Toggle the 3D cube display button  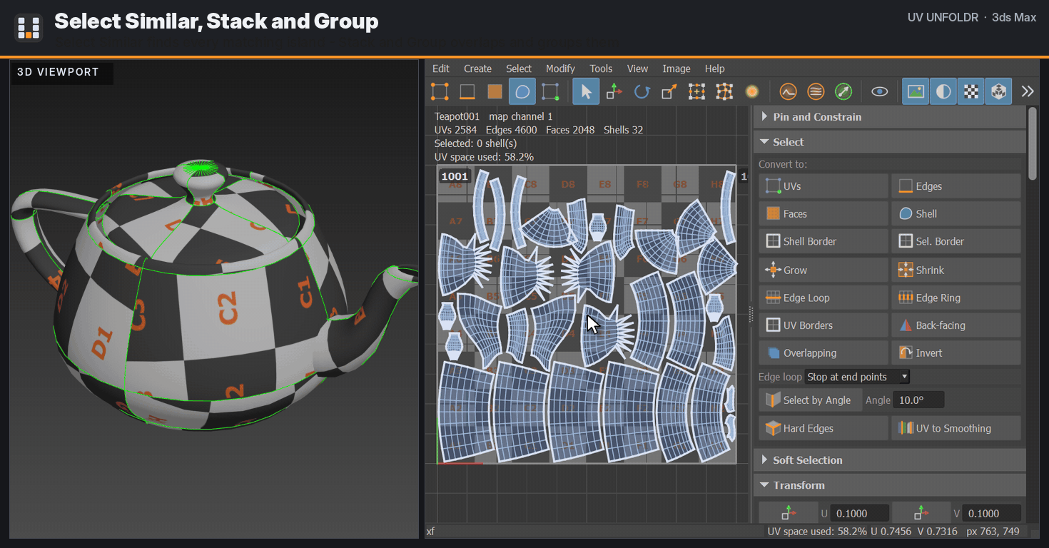[998, 91]
